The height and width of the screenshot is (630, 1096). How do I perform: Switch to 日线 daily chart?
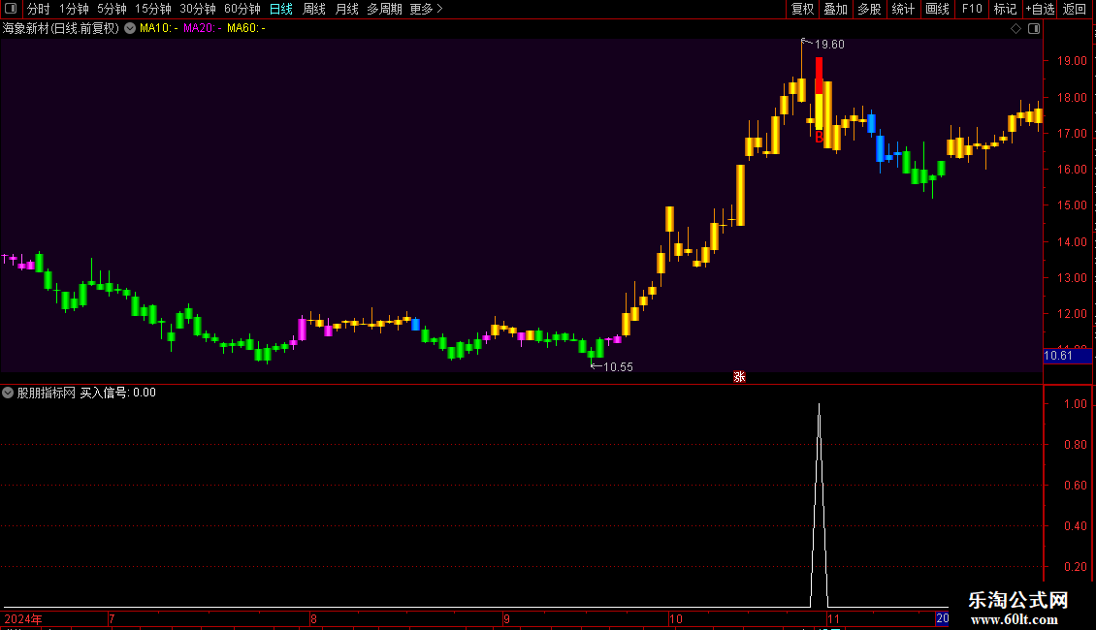[281, 9]
